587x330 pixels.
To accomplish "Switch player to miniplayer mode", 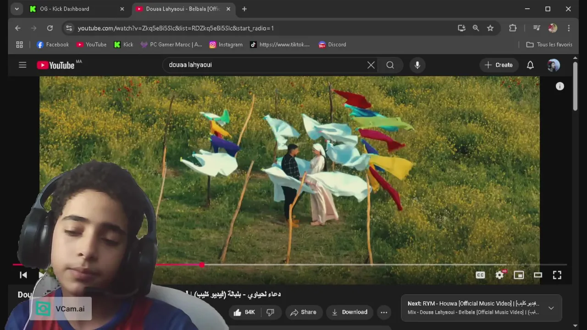I will pyautogui.click(x=519, y=275).
